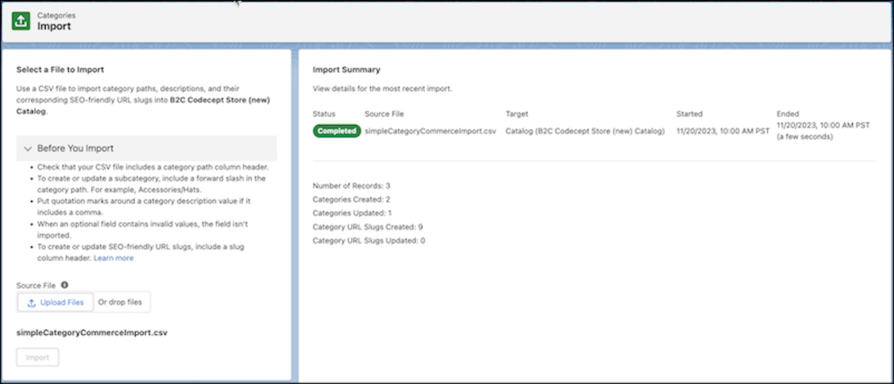Click the bold simpleCategoryCommerceImport.csv below Upload Files
Screen dimensions: 894x384
pyautogui.click(x=92, y=332)
